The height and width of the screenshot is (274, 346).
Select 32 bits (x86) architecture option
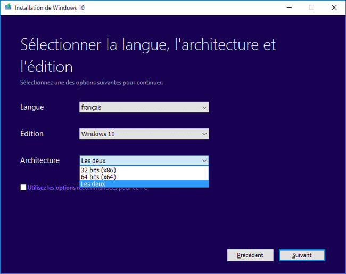click(x=144, y=170)
